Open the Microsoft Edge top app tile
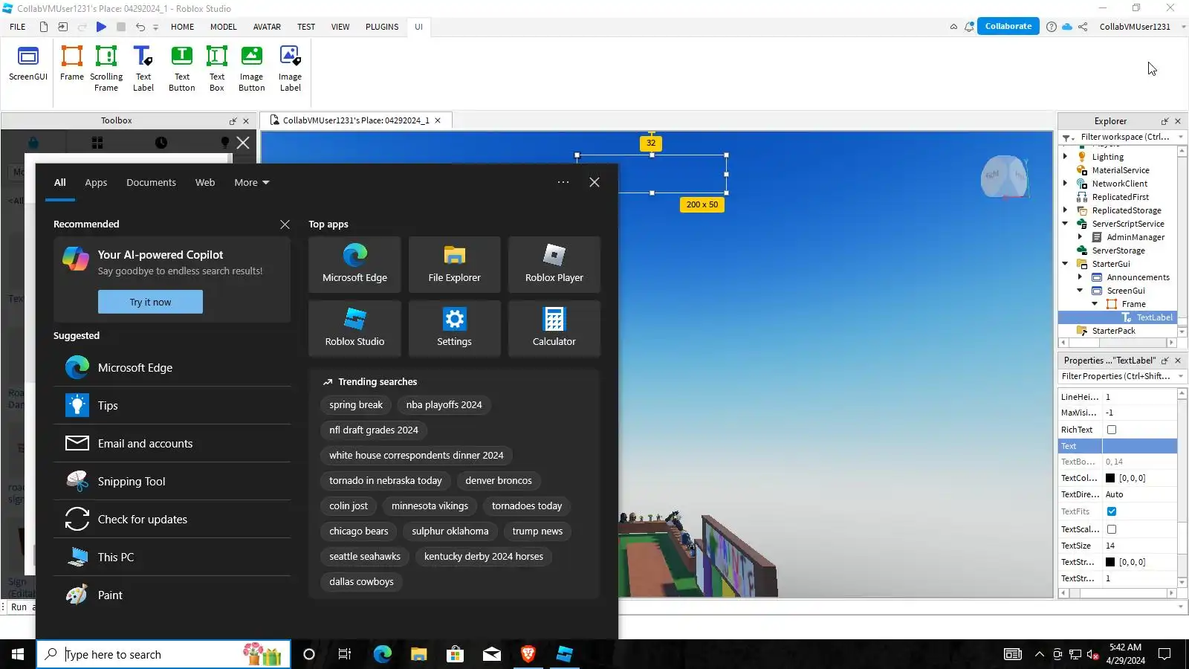1189x669 pixels. pos(354,265)
